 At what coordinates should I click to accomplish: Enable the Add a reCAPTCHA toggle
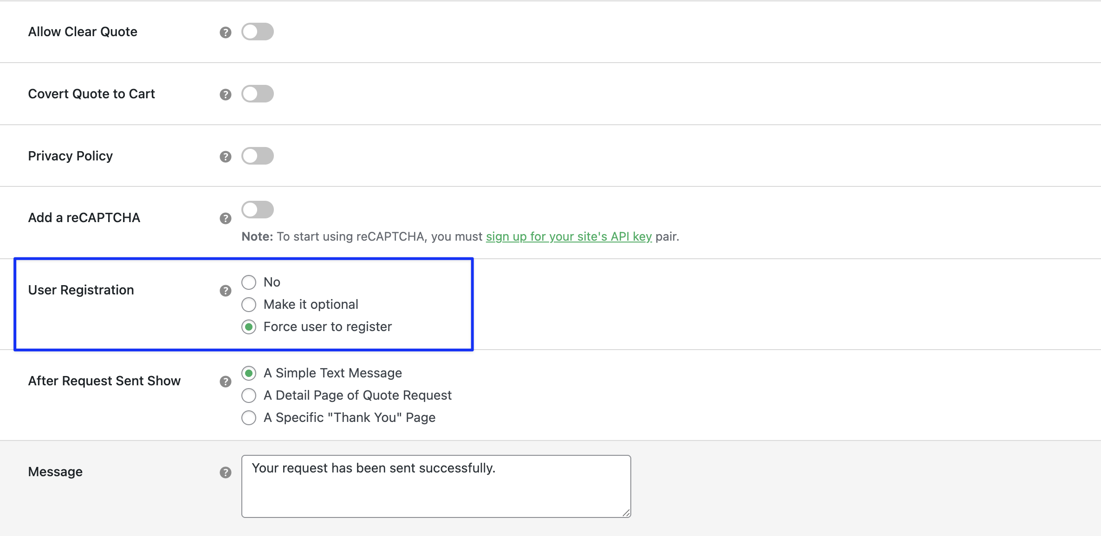(x=258, y=210)
